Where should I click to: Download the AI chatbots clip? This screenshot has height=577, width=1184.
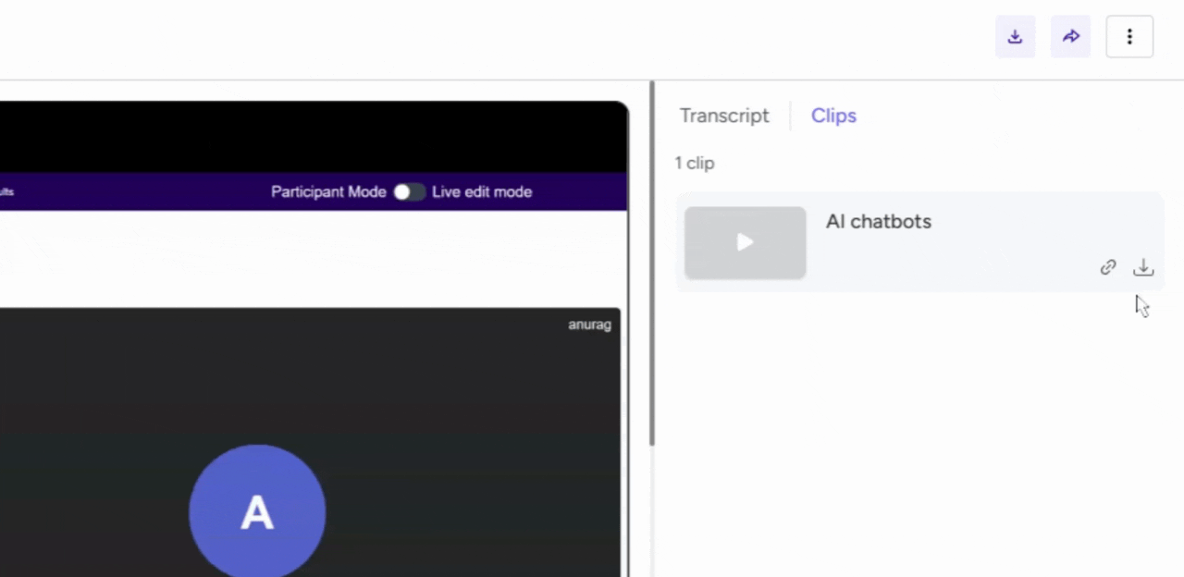point(1143,267)
